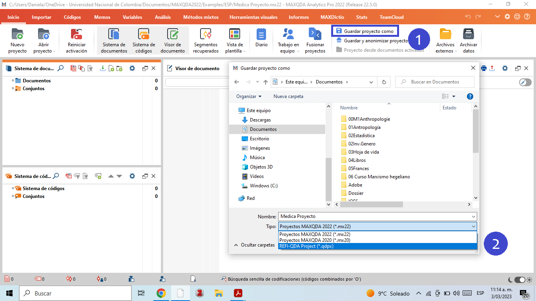Click the smiley feedback icon

tap(517, 16)
